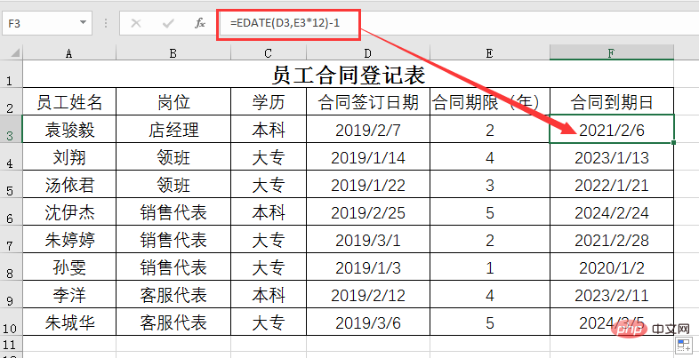Select column C header
The image size is (699, 358).
pyautogui.click(x=269, y=53)
